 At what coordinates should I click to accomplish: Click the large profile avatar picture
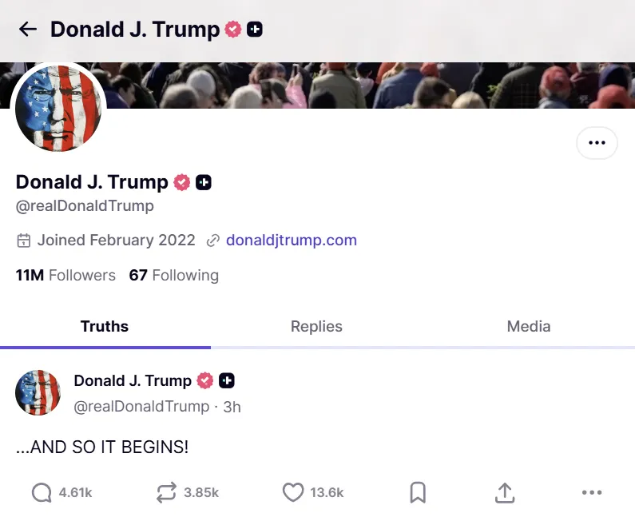(59, 108)
